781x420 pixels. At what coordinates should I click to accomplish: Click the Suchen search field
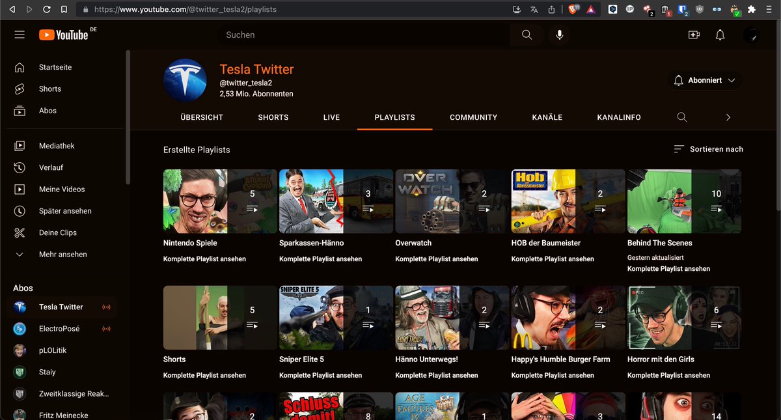[x=363, y=35]
